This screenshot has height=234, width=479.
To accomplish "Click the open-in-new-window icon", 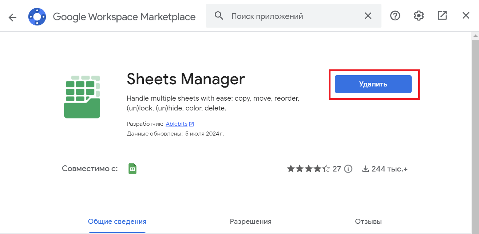I will 442,16.
